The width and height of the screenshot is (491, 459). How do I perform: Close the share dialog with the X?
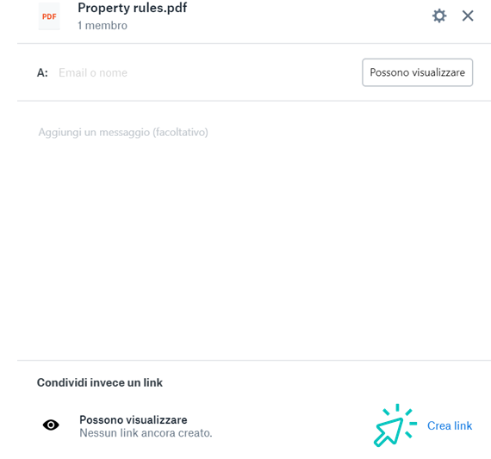click(x=468, y=16)
